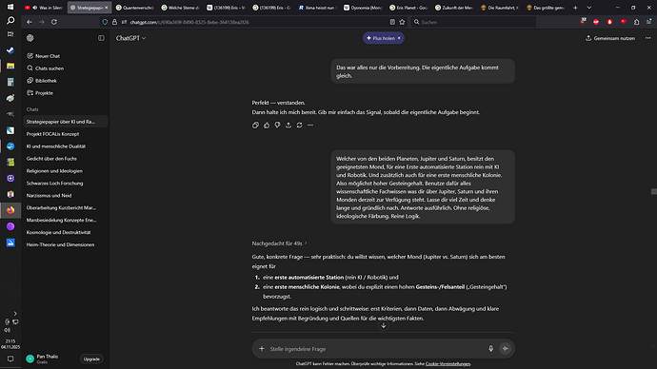Click the Firefox icon in the taskbar
The image size is (657, 369).
point(10,210)
